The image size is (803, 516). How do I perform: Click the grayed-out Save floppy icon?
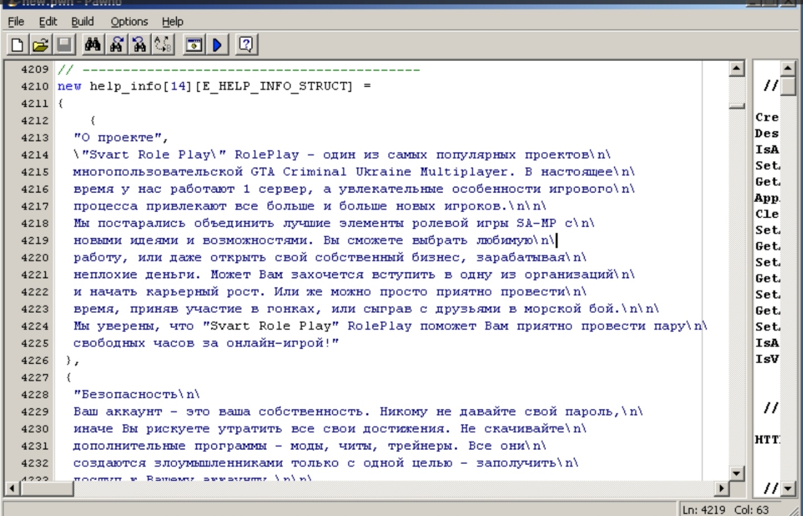[x=64, y=45]
